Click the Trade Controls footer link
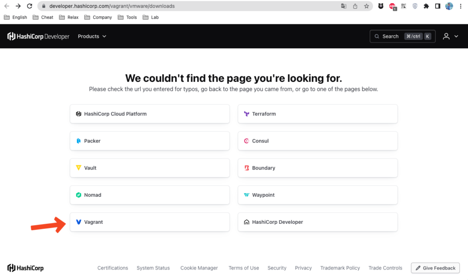This screenshot has width=468, height=280. tap(385, 268)
